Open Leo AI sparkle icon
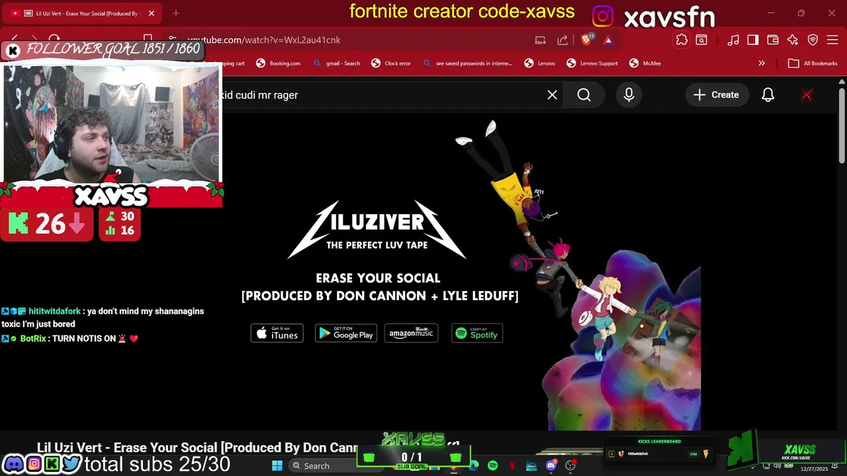 pos(793,40)
